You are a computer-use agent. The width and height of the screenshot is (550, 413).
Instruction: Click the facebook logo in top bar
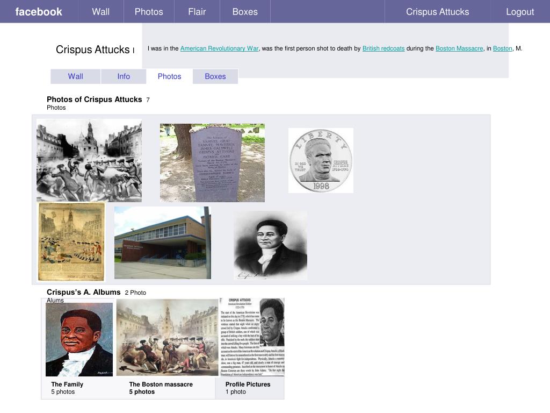point(39,12)
